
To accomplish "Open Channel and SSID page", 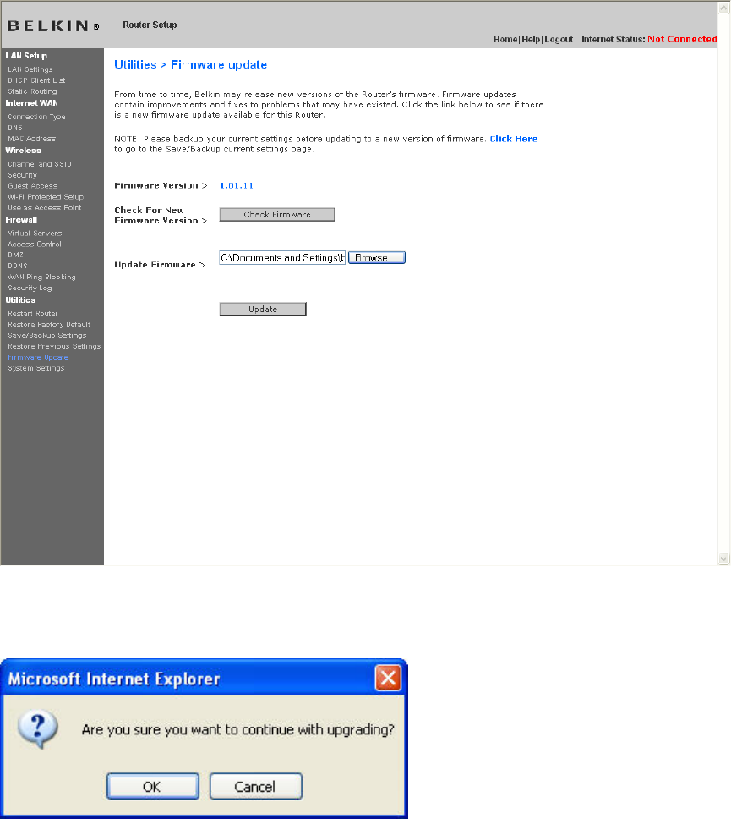I will coord(40,164).
